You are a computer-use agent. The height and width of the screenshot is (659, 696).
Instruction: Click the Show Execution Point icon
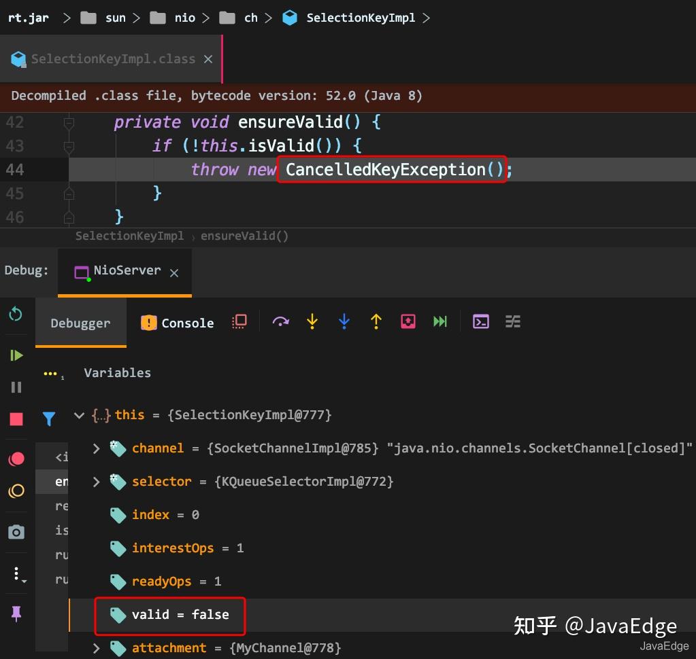click(x=239, y=321)
